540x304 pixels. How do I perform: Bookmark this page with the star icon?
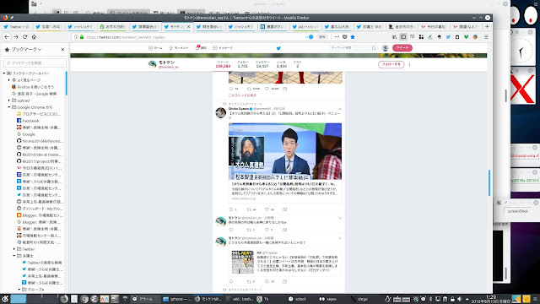click(353, 37)
